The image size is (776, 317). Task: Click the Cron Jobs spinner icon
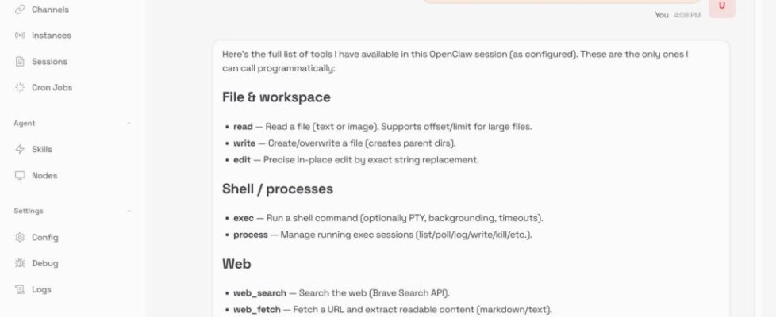20,88
